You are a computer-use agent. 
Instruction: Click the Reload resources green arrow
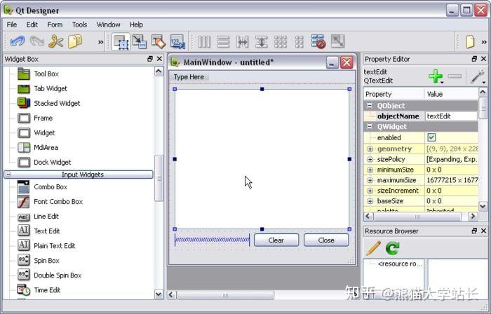(x=392, y=248)
